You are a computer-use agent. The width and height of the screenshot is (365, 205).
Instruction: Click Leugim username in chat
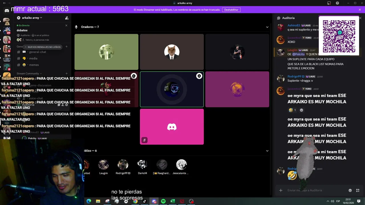point(292,50)
